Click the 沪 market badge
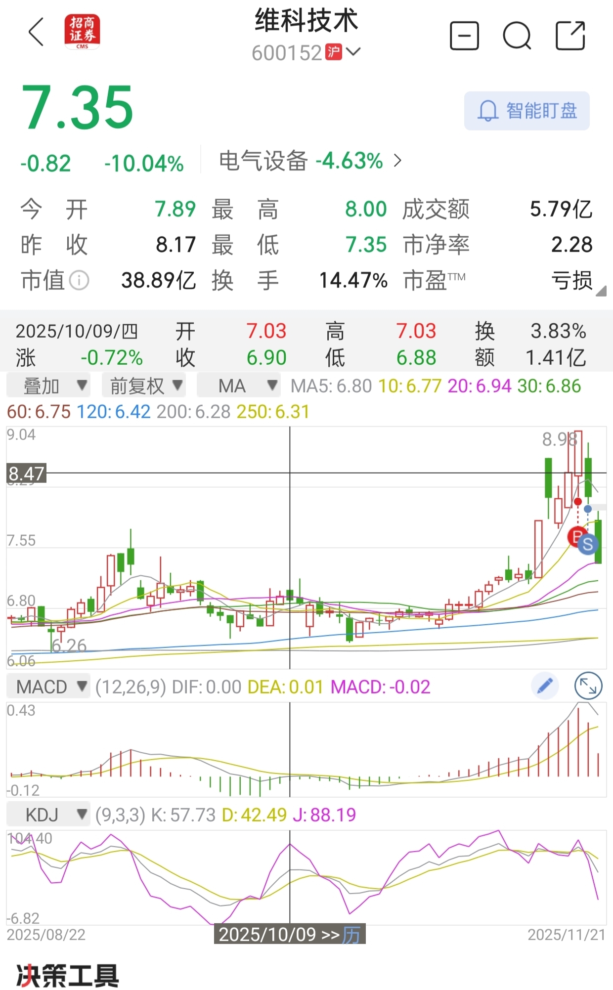The height and width of the screenshot is (990, 613). tap(334, 52)
